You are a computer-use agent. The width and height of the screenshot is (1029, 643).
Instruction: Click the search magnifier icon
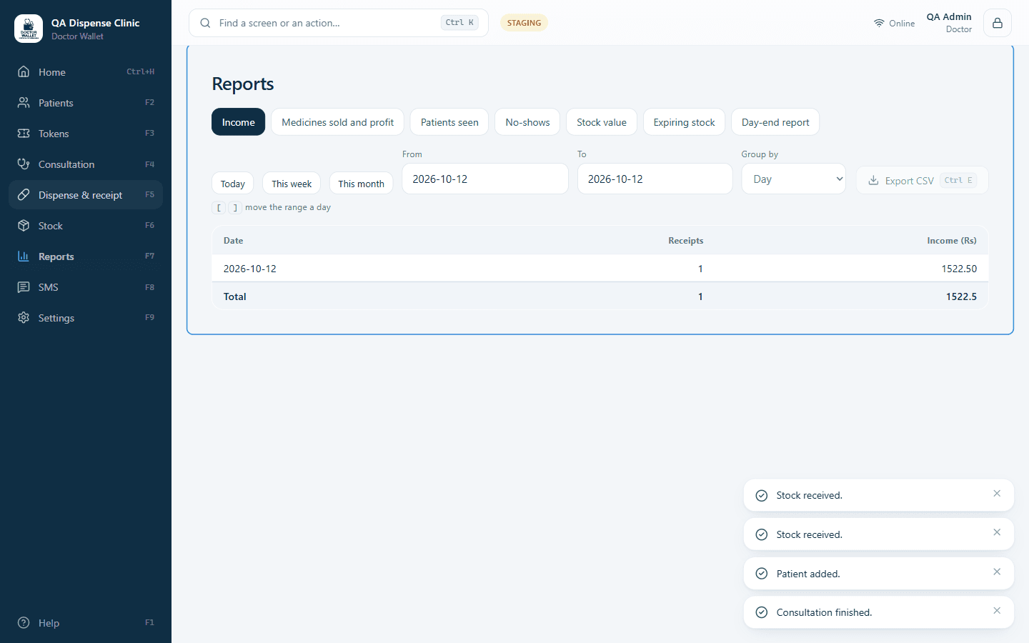pos(205,23)
